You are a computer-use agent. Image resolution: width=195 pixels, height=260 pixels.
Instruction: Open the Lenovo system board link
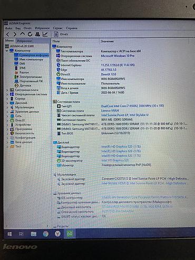tap(110, 111)
